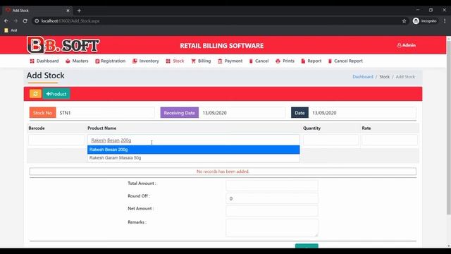This screenshot has width=451, height=254.
Task: Open the Stock menu
Action: tap(175, 61)
